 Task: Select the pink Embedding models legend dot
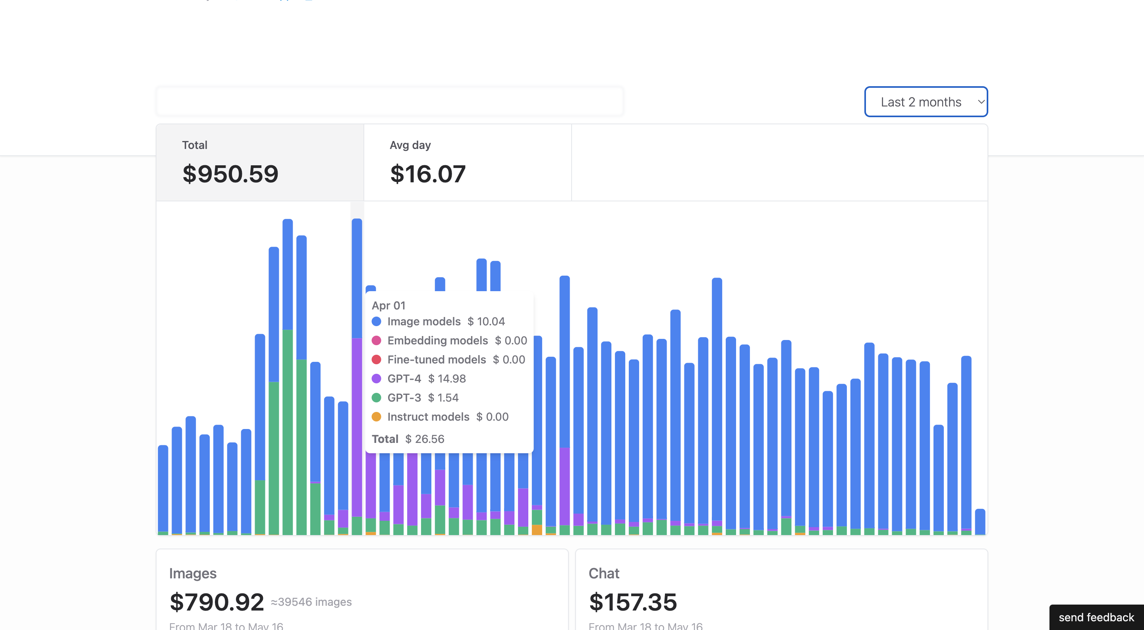tap(377, 340)
